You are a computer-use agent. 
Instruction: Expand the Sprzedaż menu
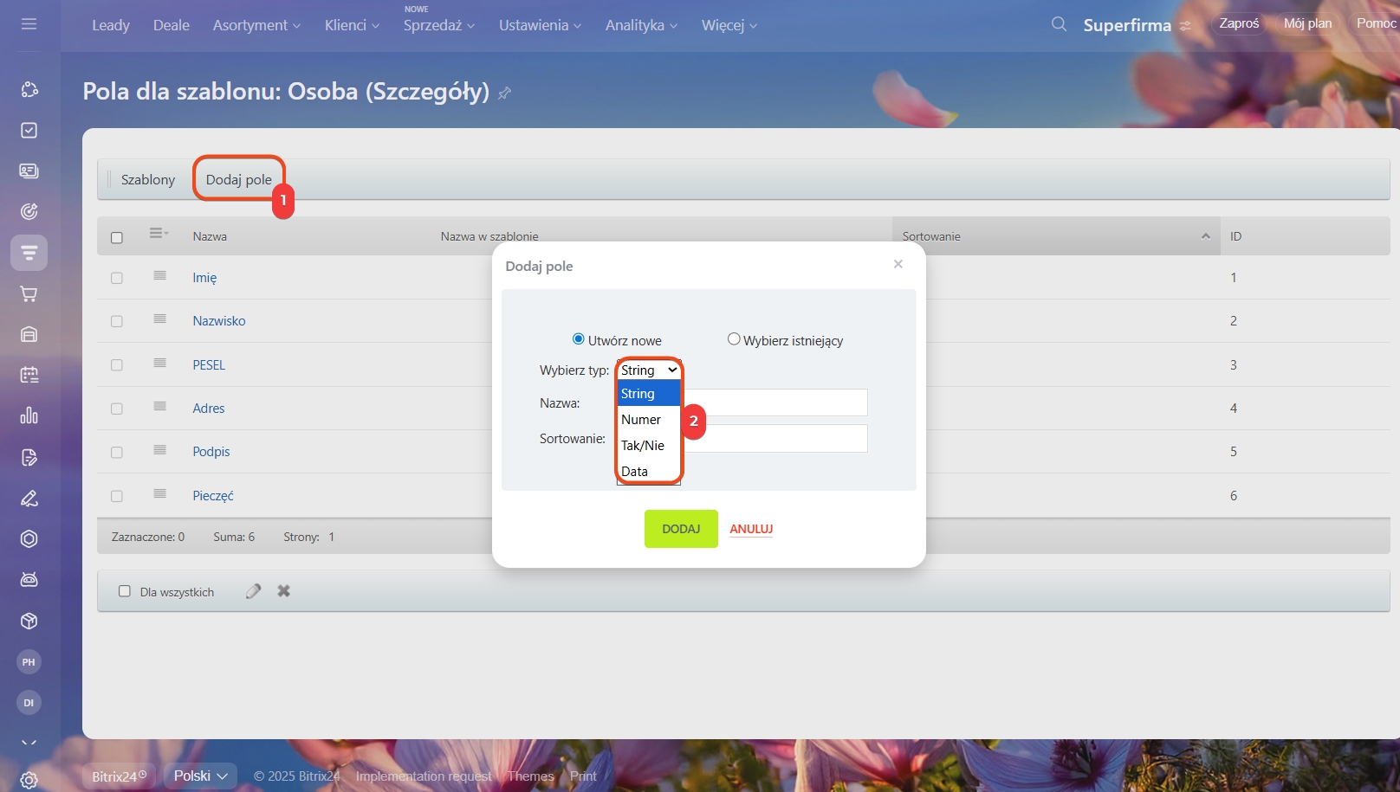pyautogui.click(x=439, y=25)
